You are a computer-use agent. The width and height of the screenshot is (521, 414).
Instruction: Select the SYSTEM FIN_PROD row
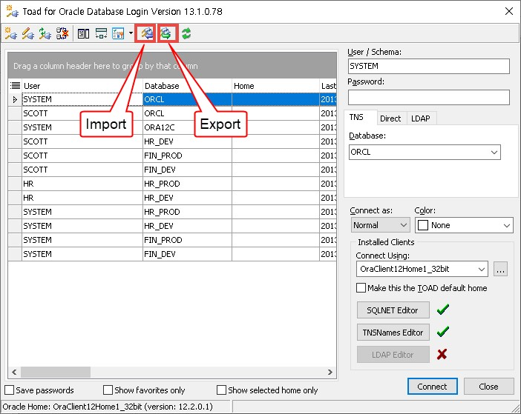pyautogui.click(x=172, y=240)
